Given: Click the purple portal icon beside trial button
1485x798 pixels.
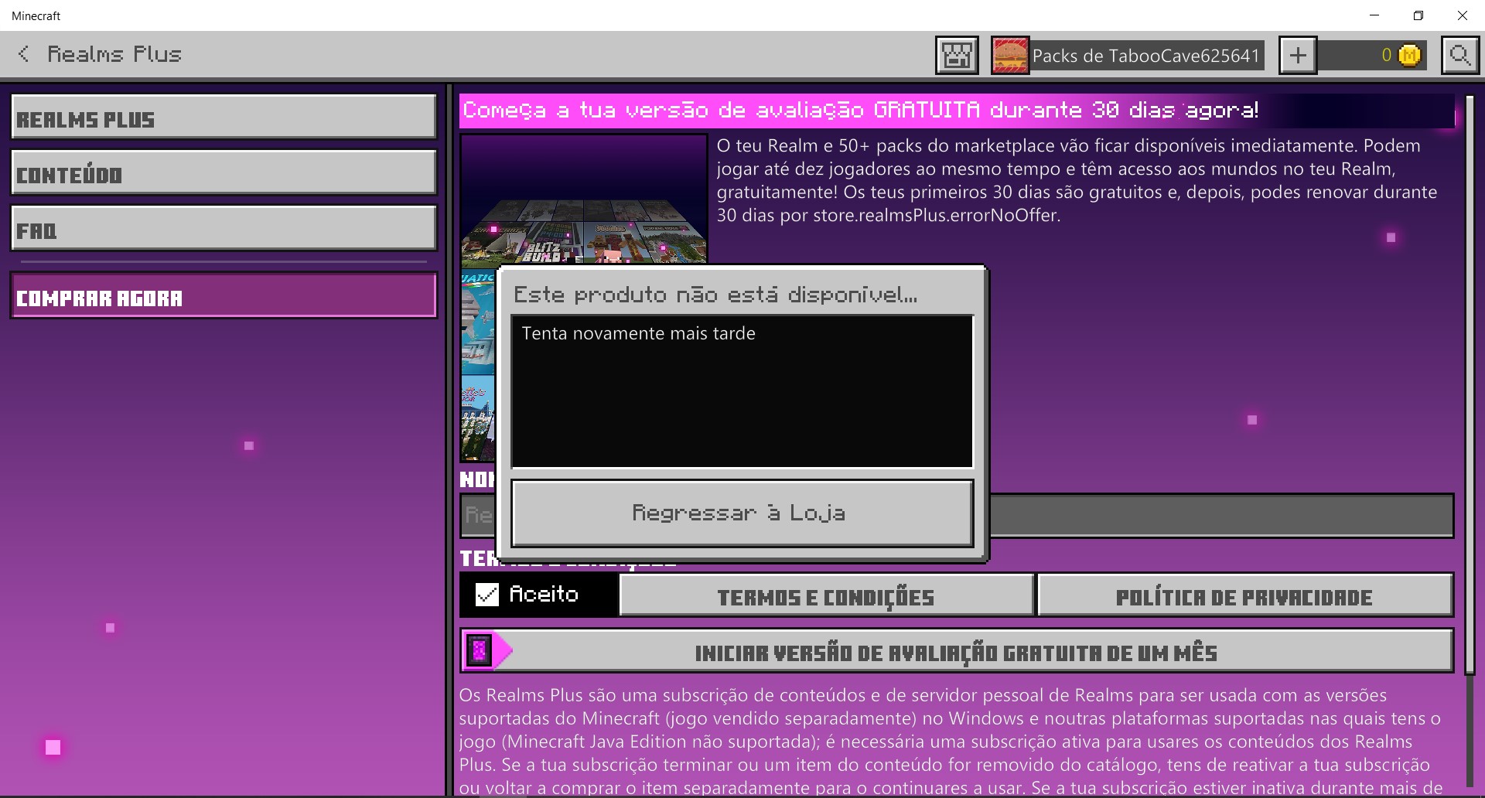Looking at the screenshot, I should 480,651.
